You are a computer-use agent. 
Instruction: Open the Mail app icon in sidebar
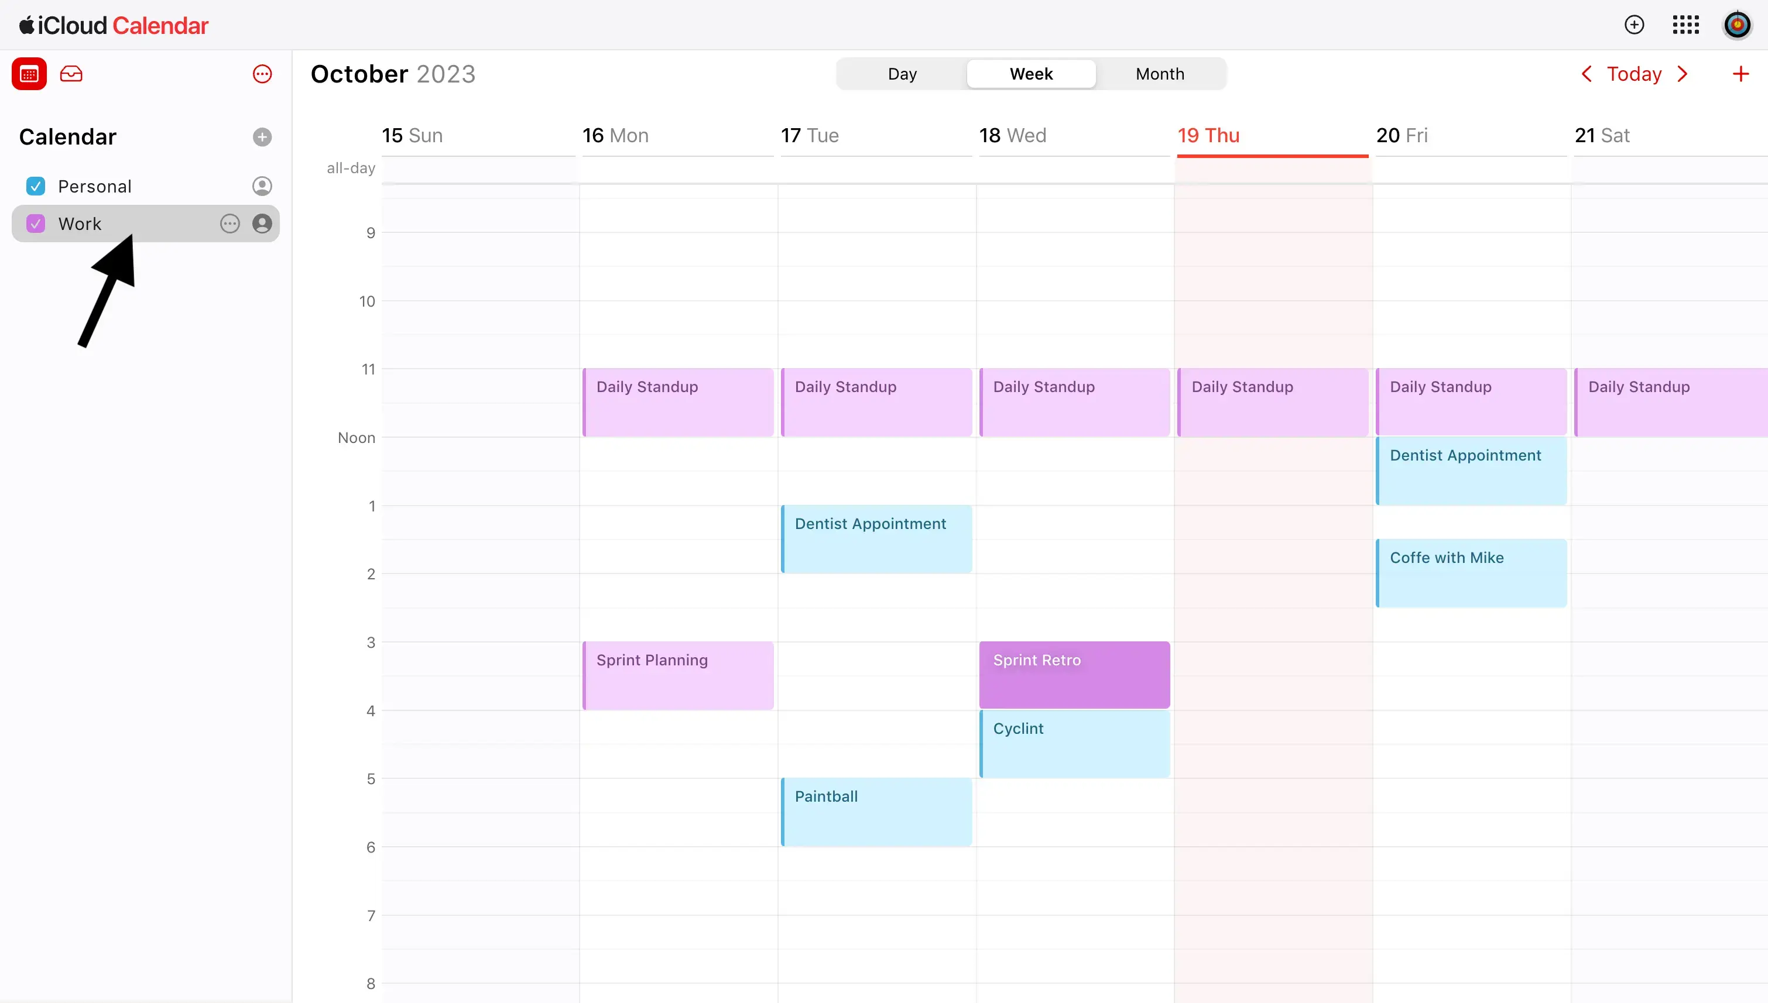(x=71, y=75)
